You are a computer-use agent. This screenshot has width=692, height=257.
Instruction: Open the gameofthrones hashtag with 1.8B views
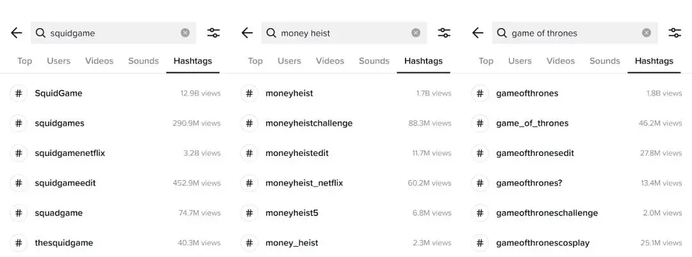click(x=577, y=93)
